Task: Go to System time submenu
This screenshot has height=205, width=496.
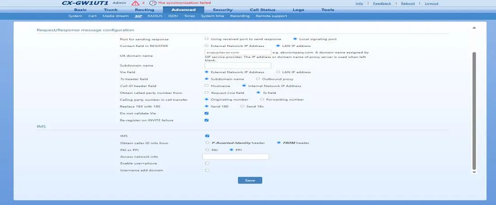Action: coord(212,16)
